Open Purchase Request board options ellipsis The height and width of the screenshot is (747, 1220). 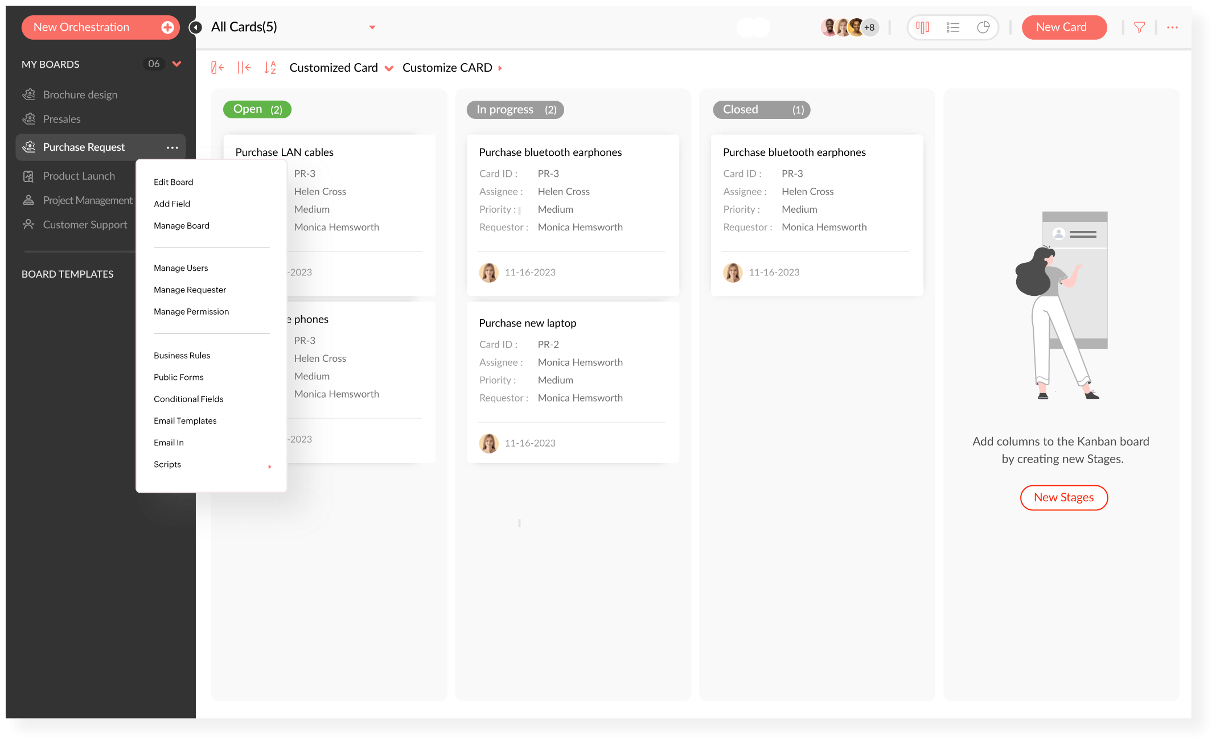pos(172,147)
